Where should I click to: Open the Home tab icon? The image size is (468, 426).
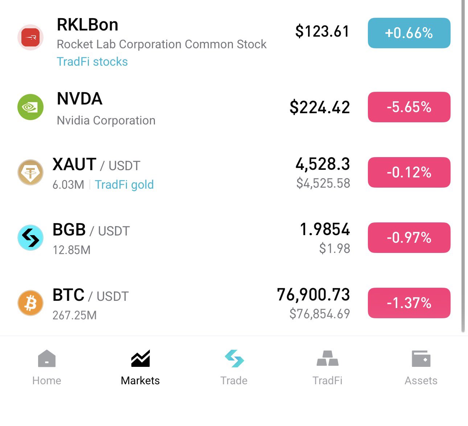(x=47, y=359)
